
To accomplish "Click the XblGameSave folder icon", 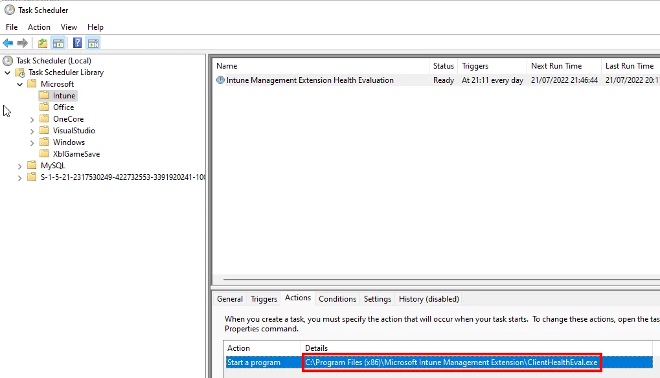I will tap(44, 153).
